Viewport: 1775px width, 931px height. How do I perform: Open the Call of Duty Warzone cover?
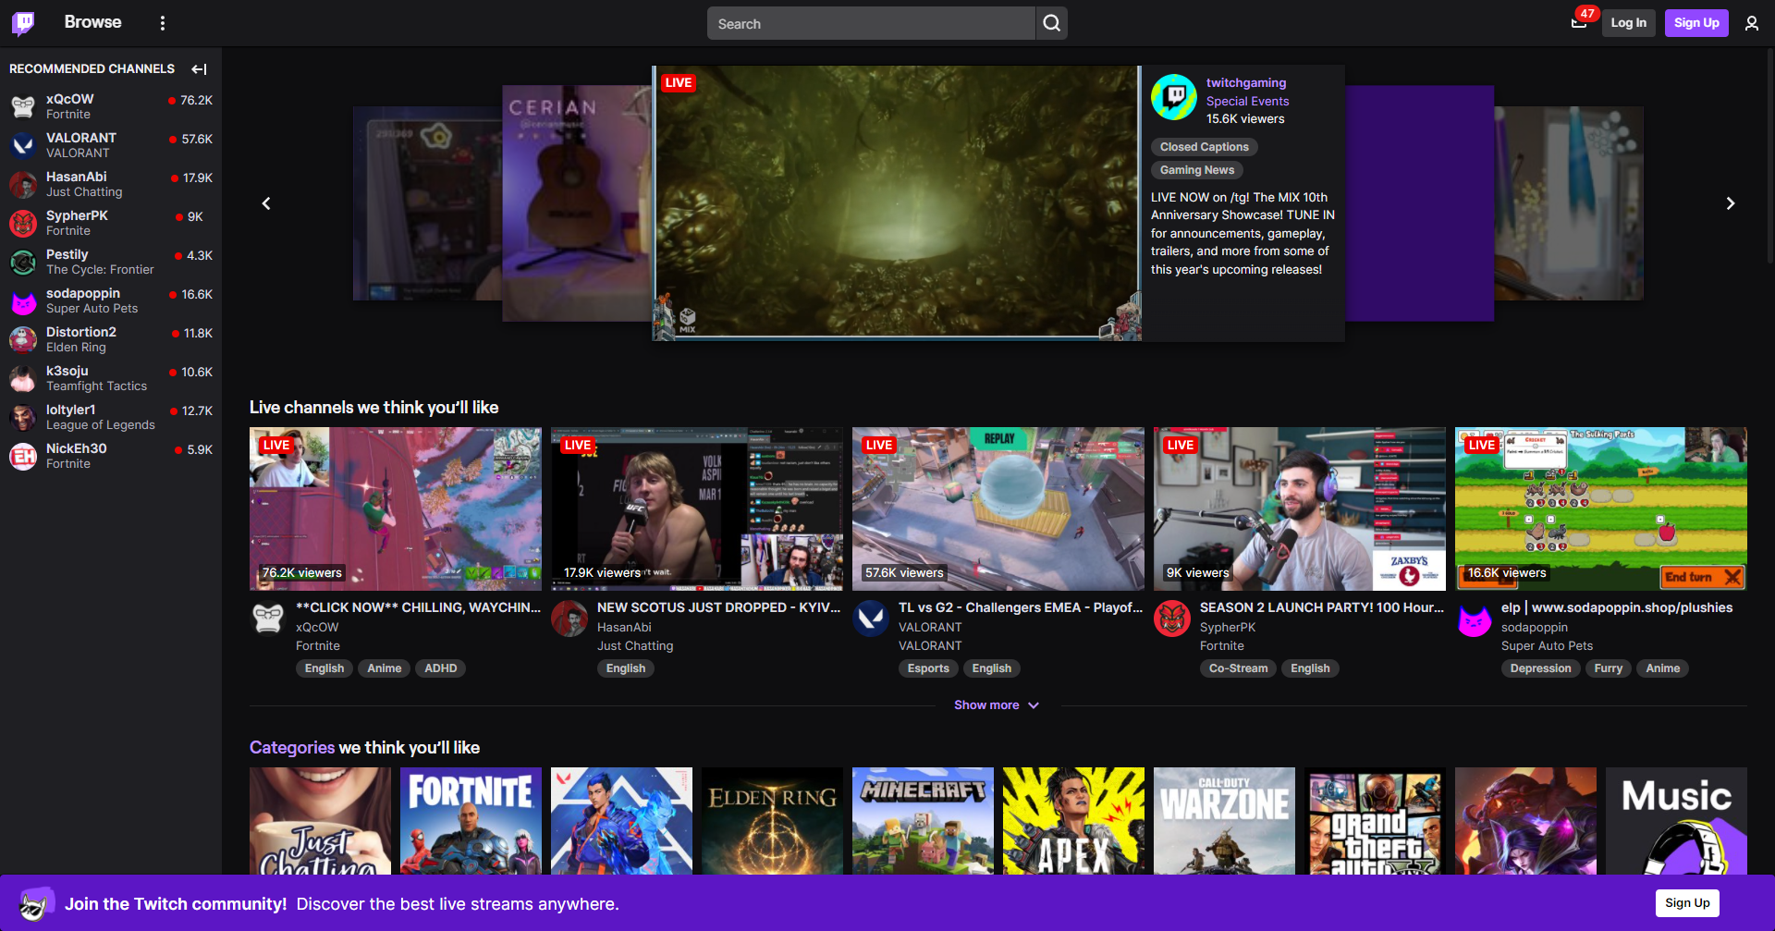1225,821
